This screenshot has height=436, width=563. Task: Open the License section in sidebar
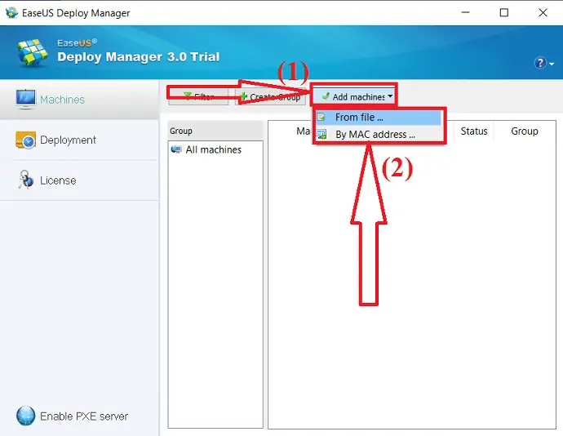click(x=79, y=180)
